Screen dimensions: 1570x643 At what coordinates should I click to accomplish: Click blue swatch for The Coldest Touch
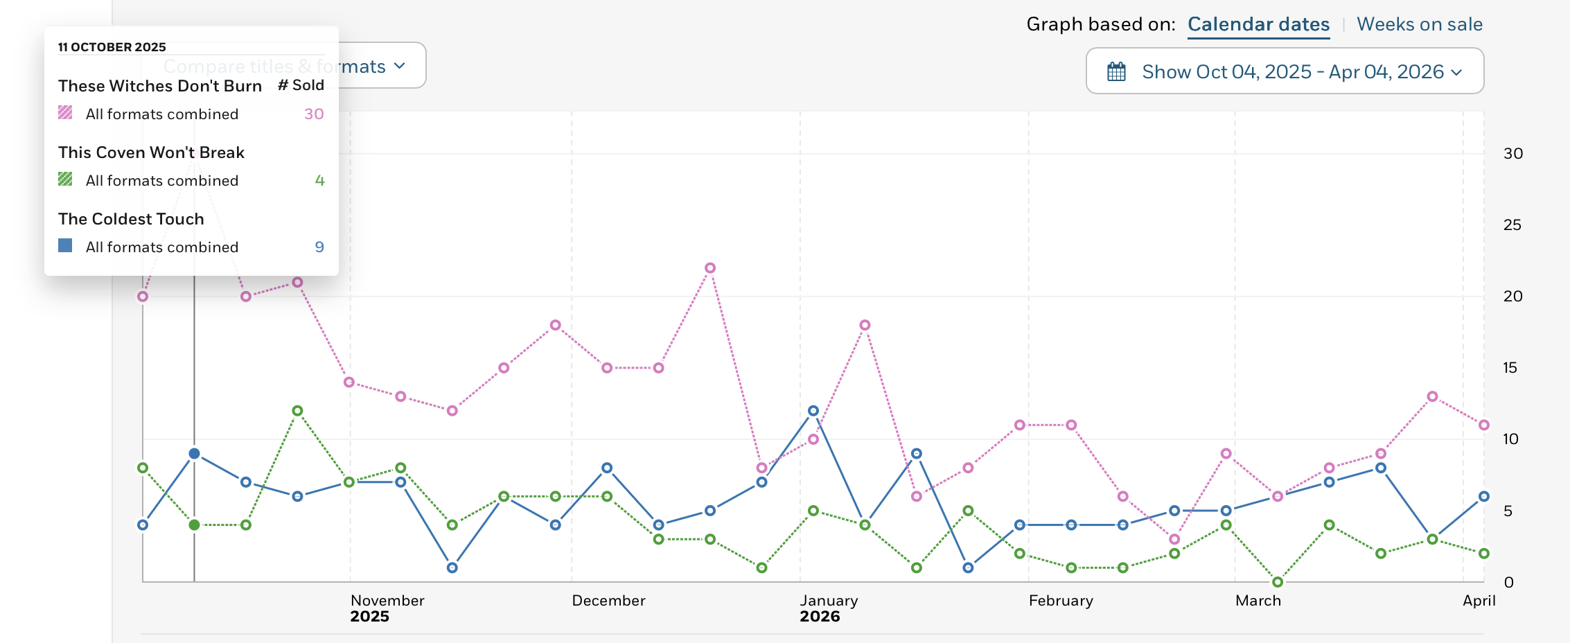65,245
